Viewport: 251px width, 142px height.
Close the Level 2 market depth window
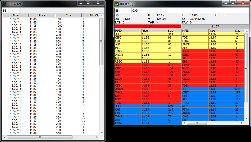pyautogui.click(x=243, y=3)
